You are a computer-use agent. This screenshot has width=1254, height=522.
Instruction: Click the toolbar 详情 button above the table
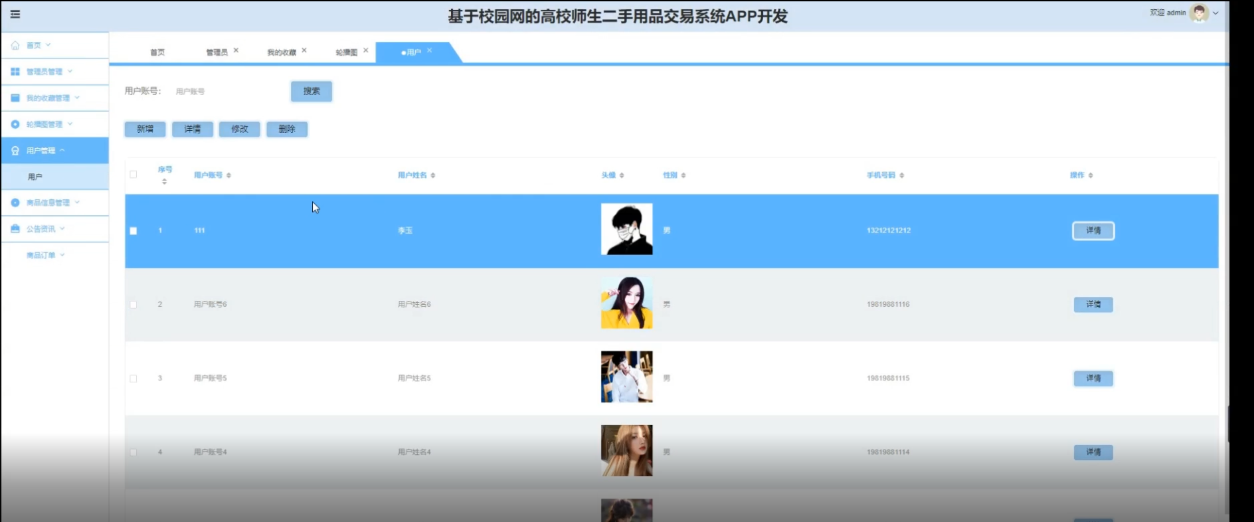[x=193, y=129]
